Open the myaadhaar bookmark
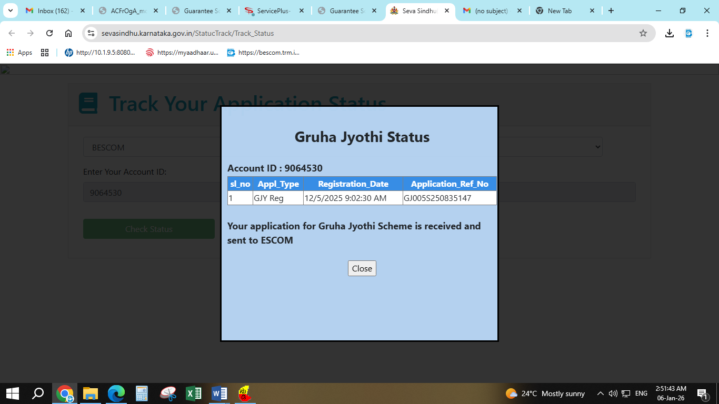The height and width of the screenshot is (404, 719). [182, 53]
